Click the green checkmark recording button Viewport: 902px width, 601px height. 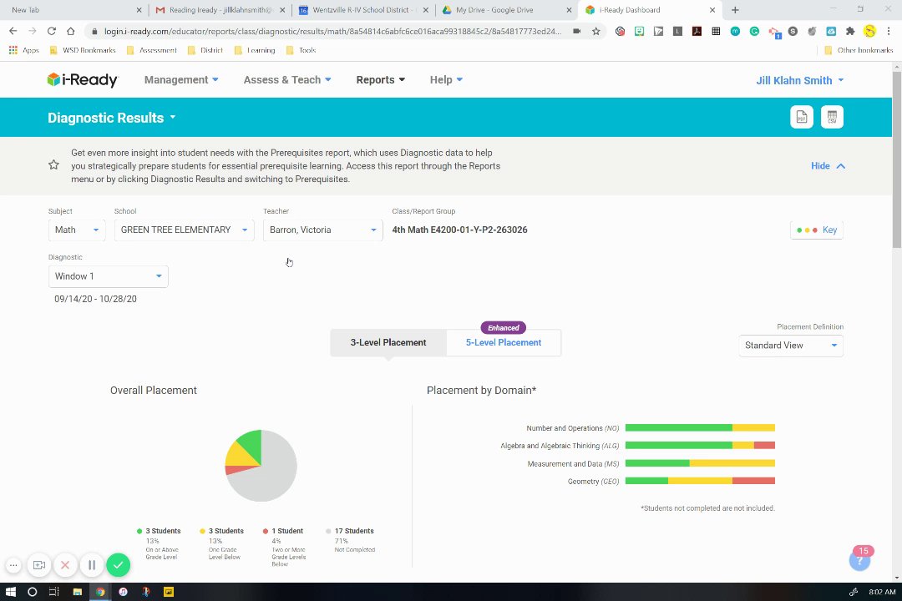(x=118, y=565)
